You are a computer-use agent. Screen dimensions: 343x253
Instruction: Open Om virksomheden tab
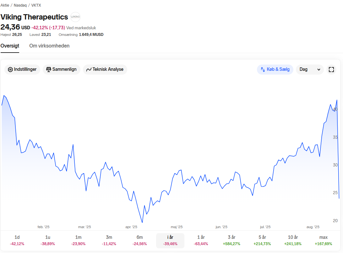(x=49, y=46)
